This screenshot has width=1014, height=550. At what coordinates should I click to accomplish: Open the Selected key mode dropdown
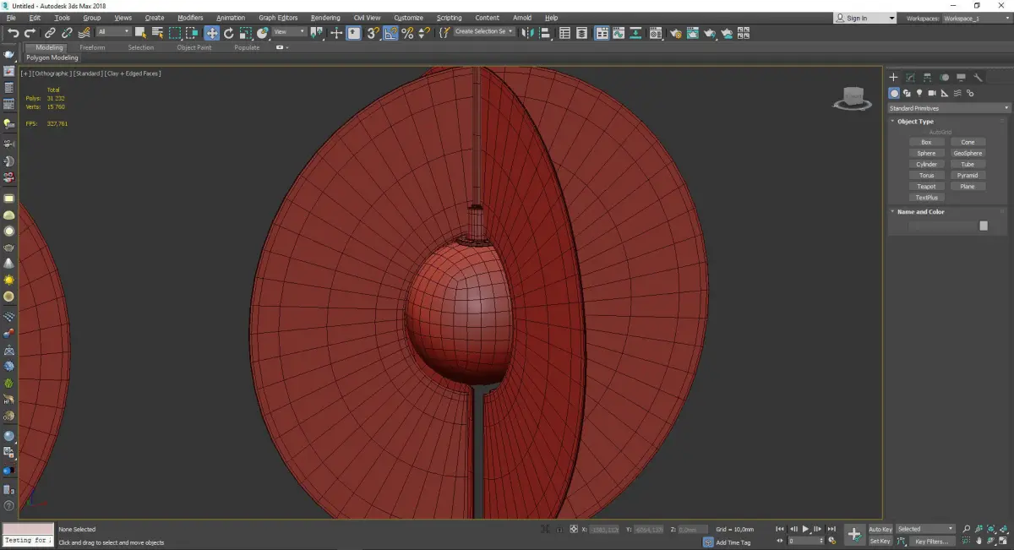925,529
